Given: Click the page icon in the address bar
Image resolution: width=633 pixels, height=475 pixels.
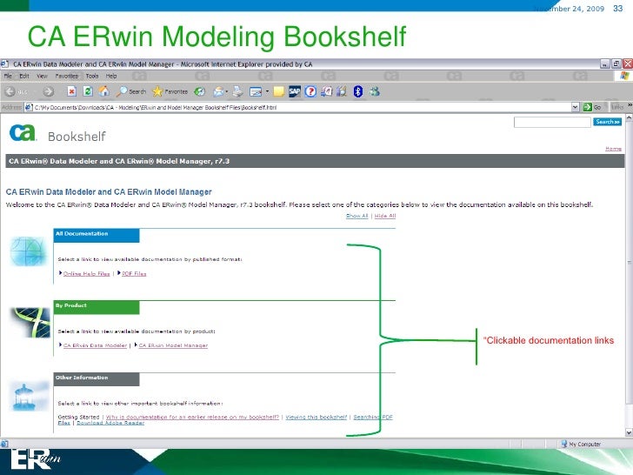Looking at the screenshot, I should coord(29,108).
